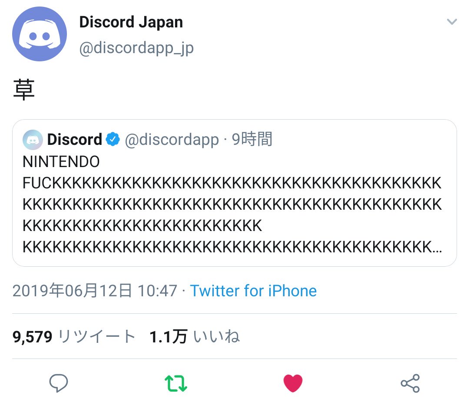Open the quoted @discordapp handle
The image size is (467, 402).
[172, 140]
